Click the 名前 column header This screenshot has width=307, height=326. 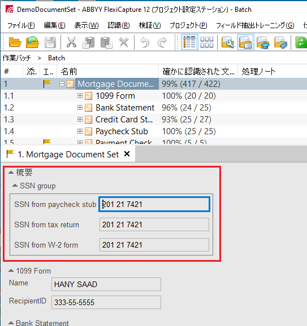click(x=108, y=72)
